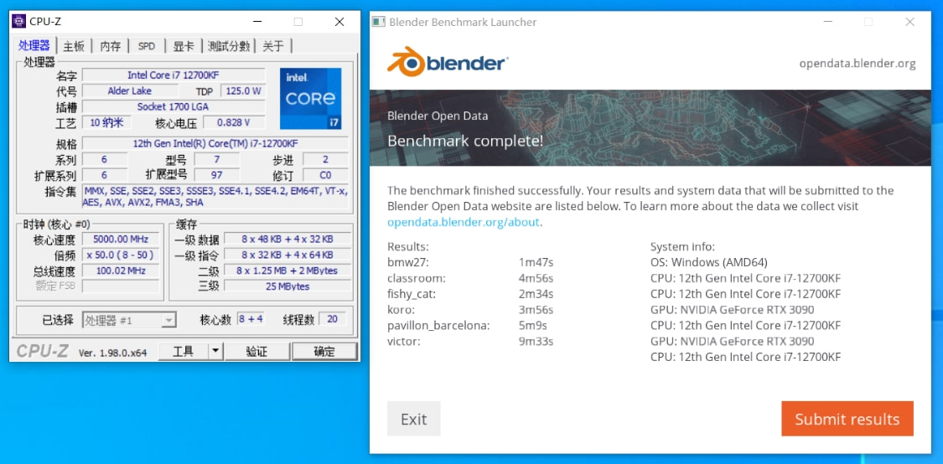This screenshot has width=943, height=464.
Task: Click the L1 data cache 8 x 48 KB + 4 x 32 KB
Action: click(x=288, y=240)
